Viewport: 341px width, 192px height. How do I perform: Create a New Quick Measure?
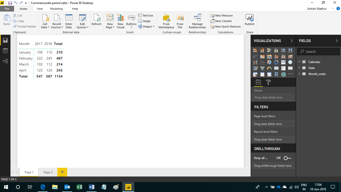point(225,26)
